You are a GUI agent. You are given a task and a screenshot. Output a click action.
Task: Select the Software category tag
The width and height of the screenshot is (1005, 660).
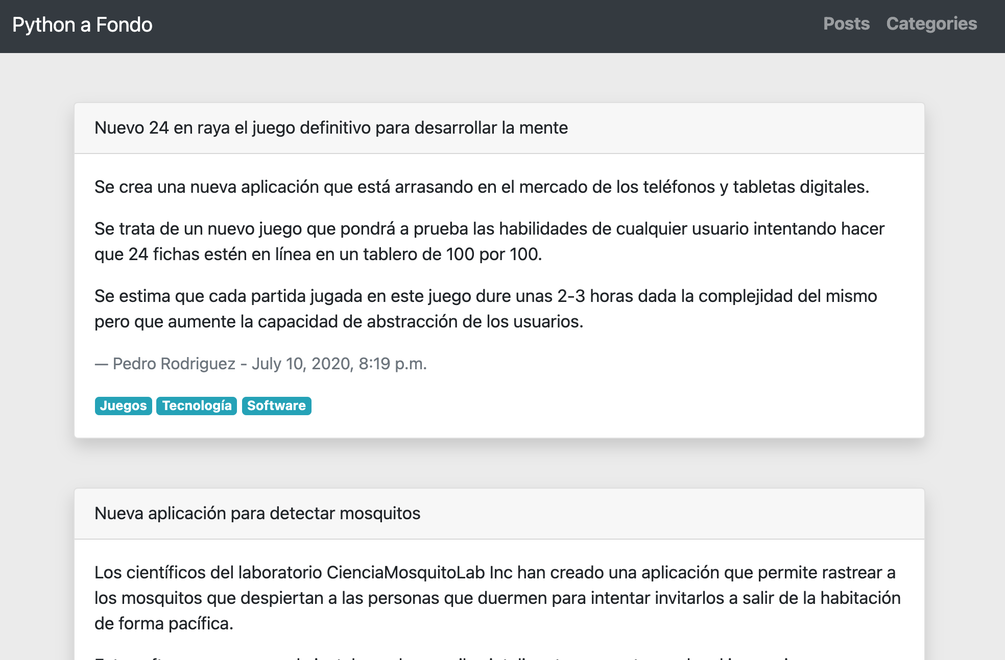[276, 406]
